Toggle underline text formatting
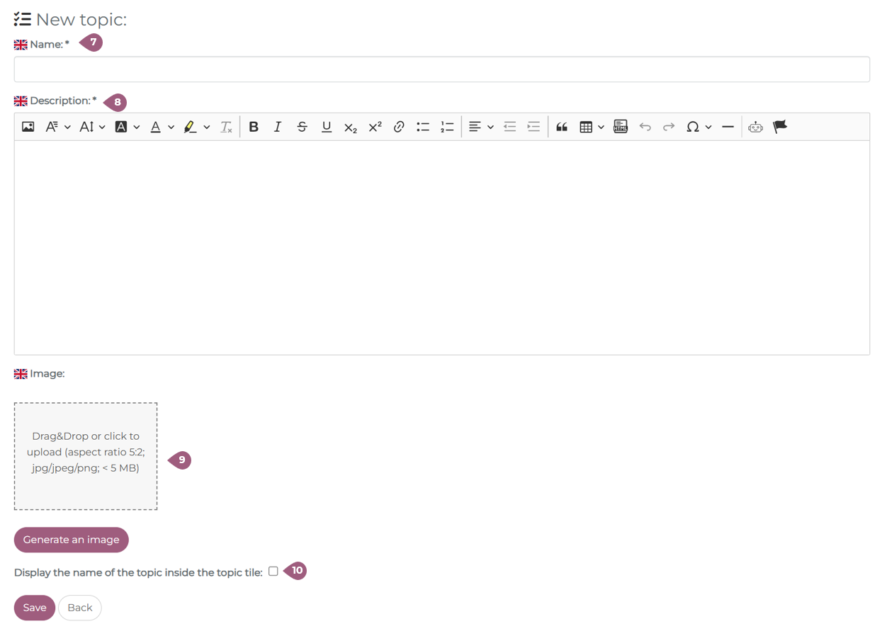This screenshot has width=887, height=636. click(x=326, y=127)
